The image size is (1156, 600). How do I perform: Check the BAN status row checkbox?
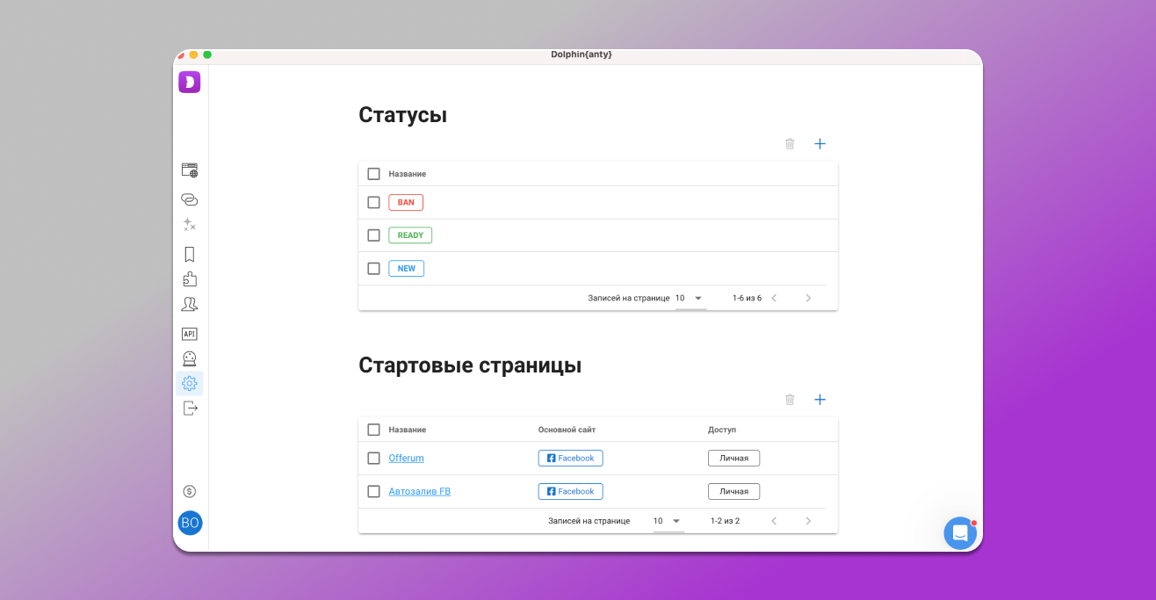[x=373, y=201]
